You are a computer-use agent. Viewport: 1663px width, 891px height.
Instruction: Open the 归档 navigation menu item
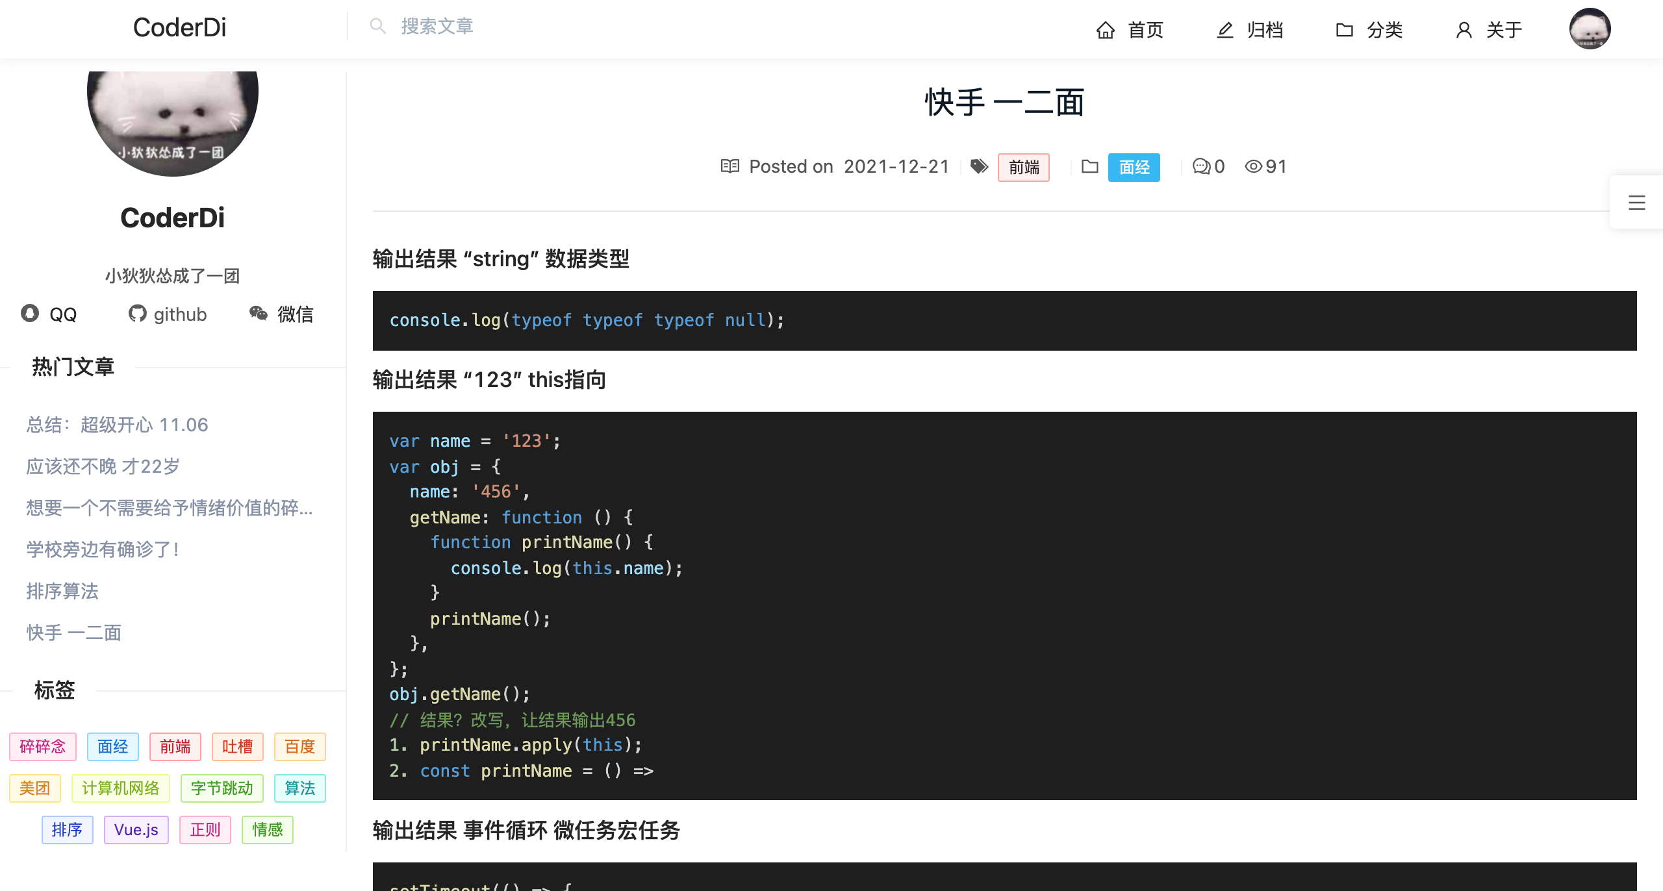(x=1264, y=30)
